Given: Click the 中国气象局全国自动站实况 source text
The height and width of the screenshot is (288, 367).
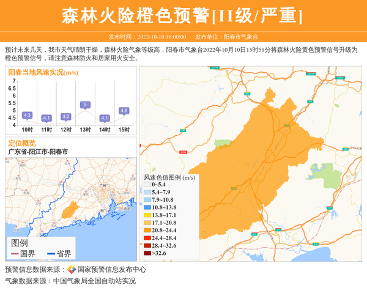Looking at the screenshot, I should [94, 281].
